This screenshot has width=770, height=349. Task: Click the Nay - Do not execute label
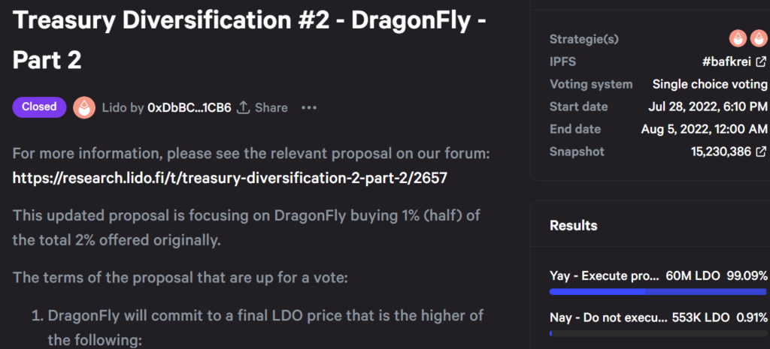click(608, 317)
